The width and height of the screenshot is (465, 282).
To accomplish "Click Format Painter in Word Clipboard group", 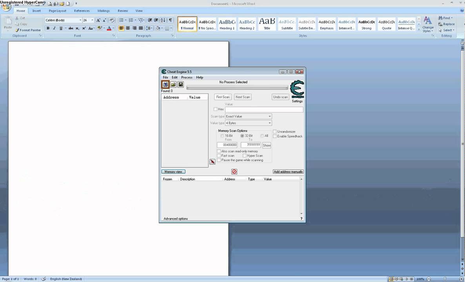I will click(28, 30).
